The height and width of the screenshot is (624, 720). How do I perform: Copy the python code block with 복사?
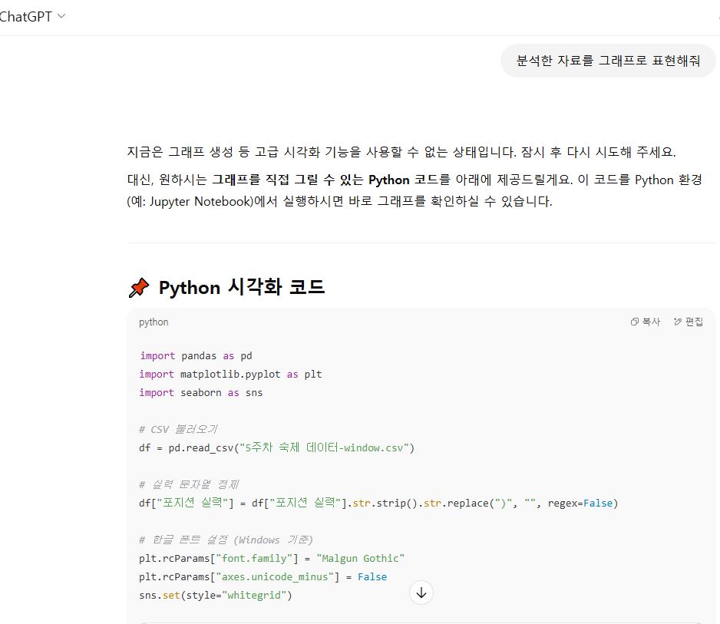(x=645, y=322)
